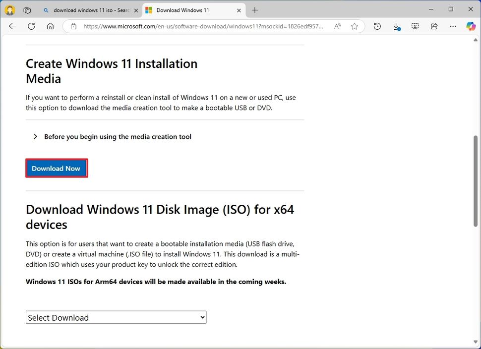Image resolution: width=481 pixels, height=349 pixels.
Task: Go back to the previous page
Action: point(12,26)
